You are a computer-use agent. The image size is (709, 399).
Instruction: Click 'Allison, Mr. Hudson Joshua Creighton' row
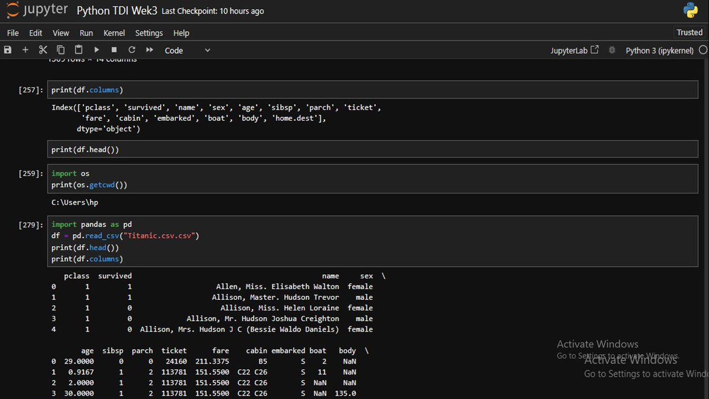pos(263,319)
